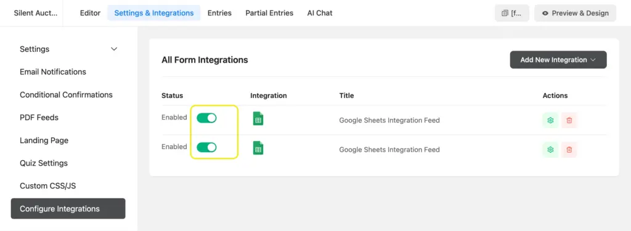631x231 pixels.
Task: Click Google Sheets icon in second row
Action: pyautogui.click(x=258, y=148)
